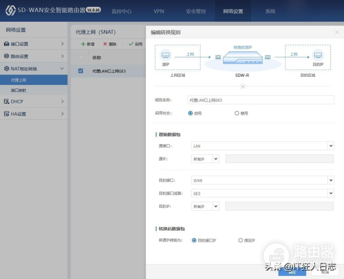Viewport: 344px width, 279px height.
Task: Click the 路由设置 sidebar icon
Action: 6,56
